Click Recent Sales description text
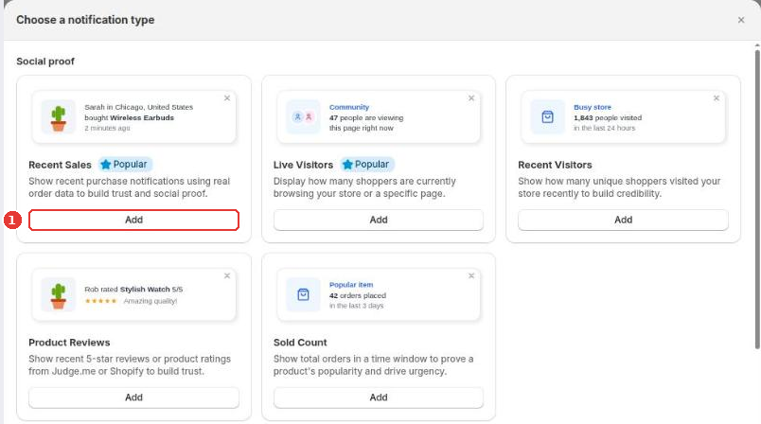This screenshot has width=761, height=424. tap(129, 187)
